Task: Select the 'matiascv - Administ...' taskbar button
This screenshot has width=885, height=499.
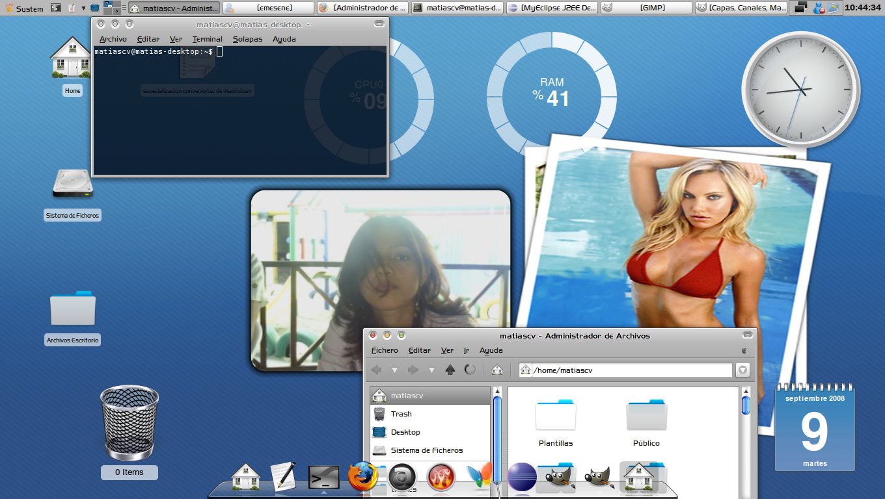Action: click(x=174, y=8)
